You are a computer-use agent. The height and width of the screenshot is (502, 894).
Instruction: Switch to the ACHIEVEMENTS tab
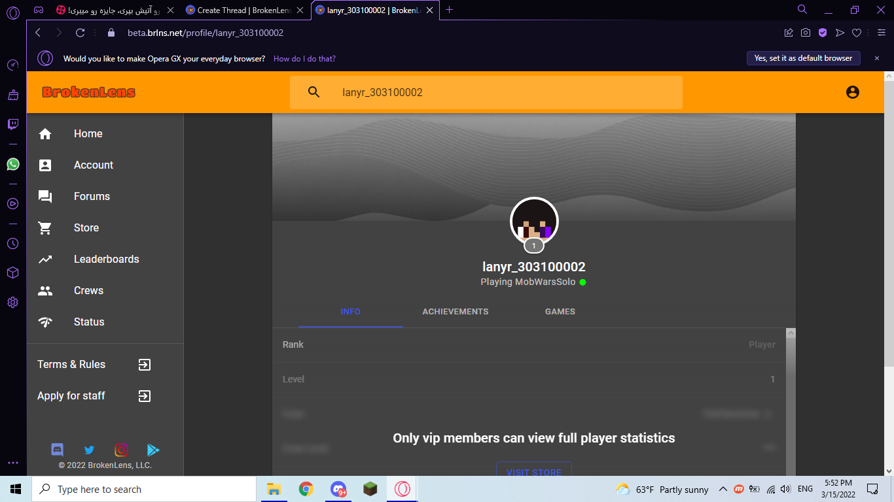456,312
